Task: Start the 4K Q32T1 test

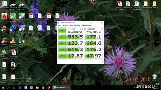Action: (x=62, y=43)
